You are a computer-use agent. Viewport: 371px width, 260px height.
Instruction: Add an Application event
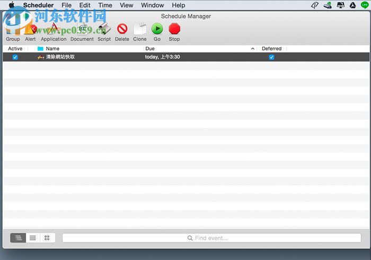(54, 32)
